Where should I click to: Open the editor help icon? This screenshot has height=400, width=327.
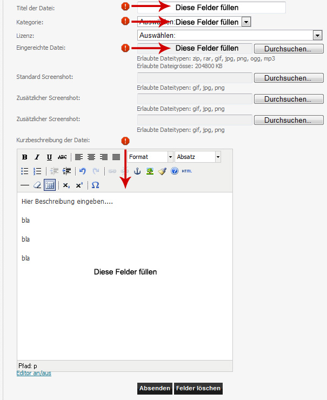(174, 171)
